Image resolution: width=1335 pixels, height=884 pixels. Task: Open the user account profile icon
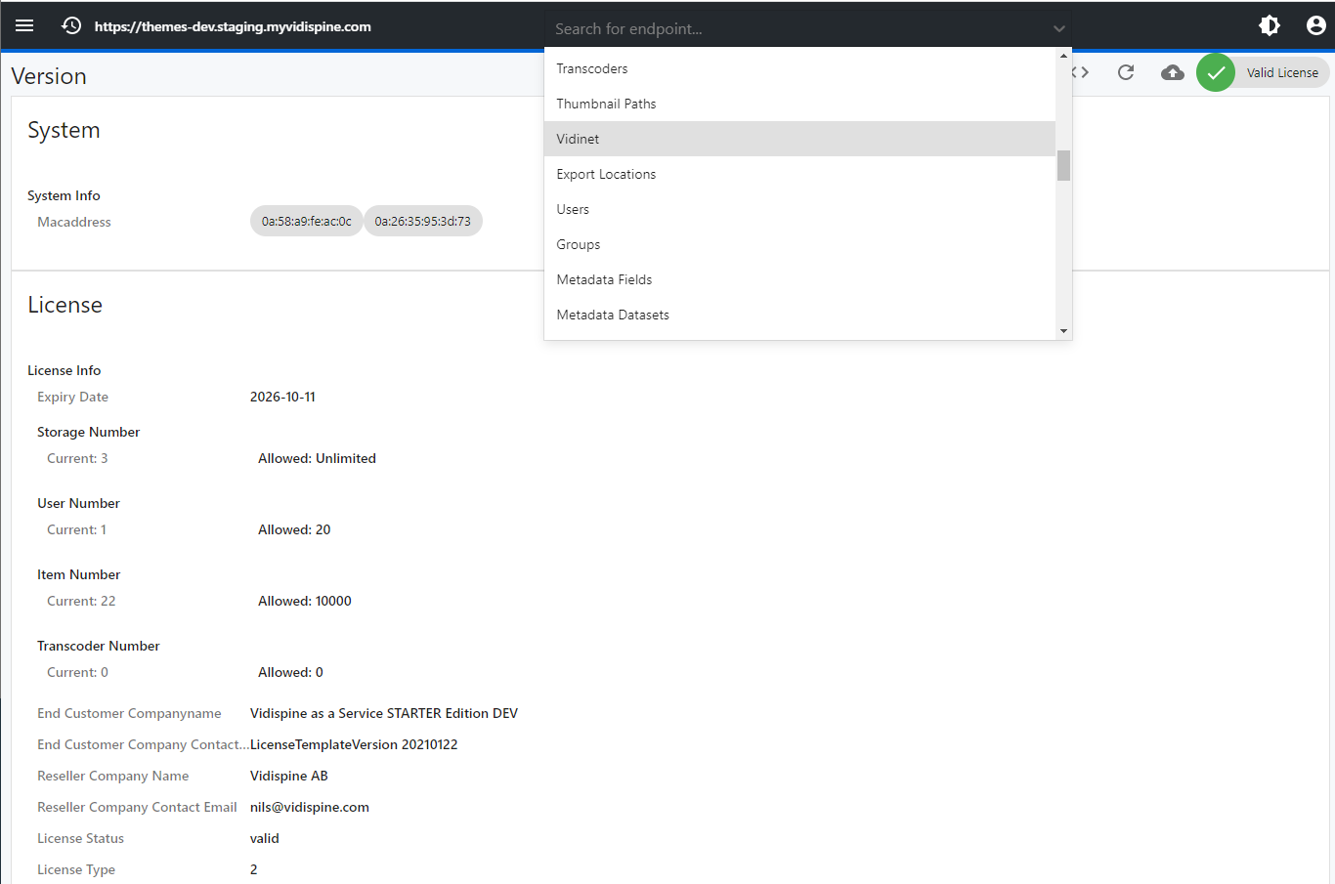coord(1316,25)
